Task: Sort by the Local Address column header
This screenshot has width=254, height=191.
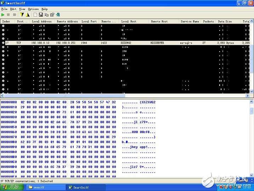Action: [42, 21]
